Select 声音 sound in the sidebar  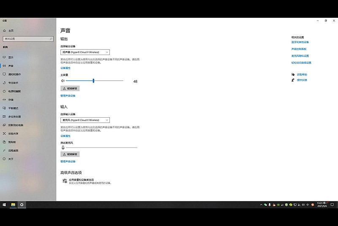(x=11, y=66)
